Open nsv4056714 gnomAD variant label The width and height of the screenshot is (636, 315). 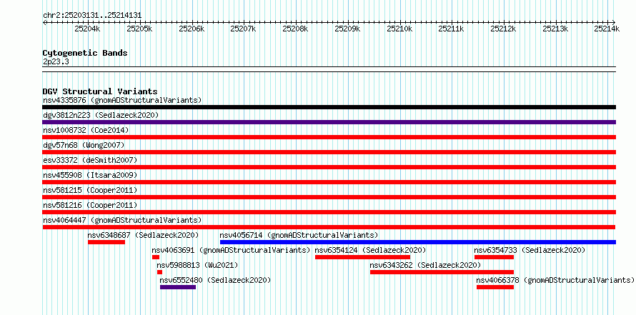pos(299,235)
